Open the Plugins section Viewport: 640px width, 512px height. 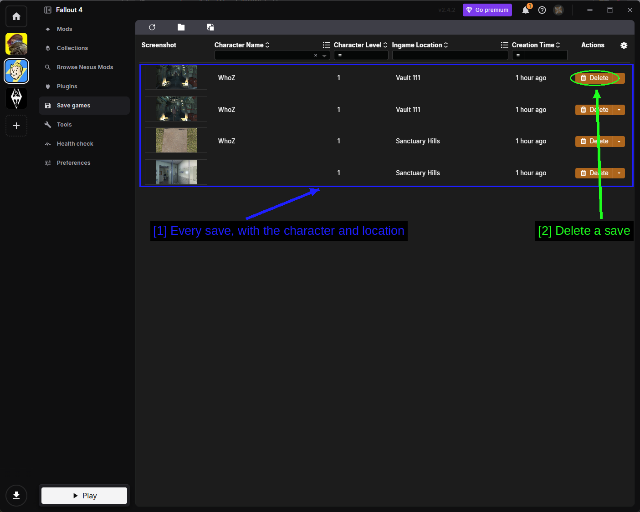[84, 86]
